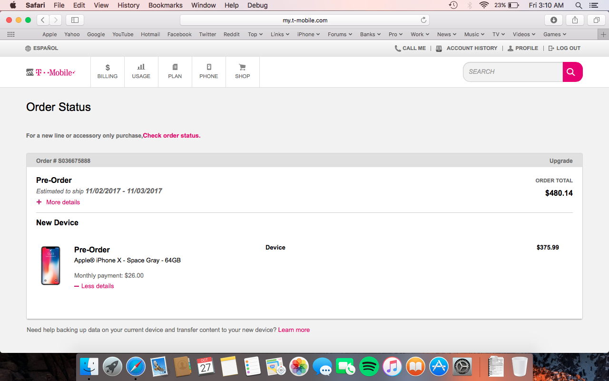Open Spotify from the dock
The image size is (609, 381).
[369, 366]
